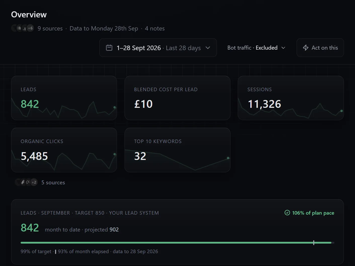Click the "9 sources" text in the header
Screen dimensions: 355x266
pos(50,28)
